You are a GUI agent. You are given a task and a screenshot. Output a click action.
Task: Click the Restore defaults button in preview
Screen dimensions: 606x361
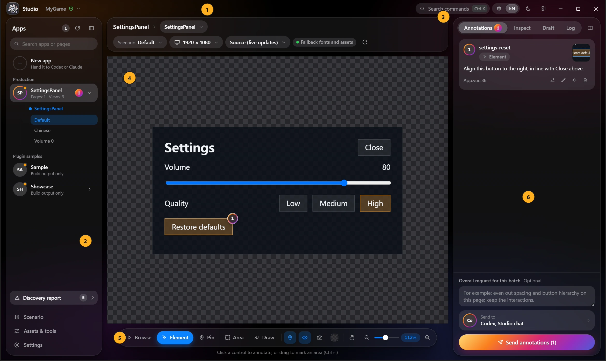198,227
